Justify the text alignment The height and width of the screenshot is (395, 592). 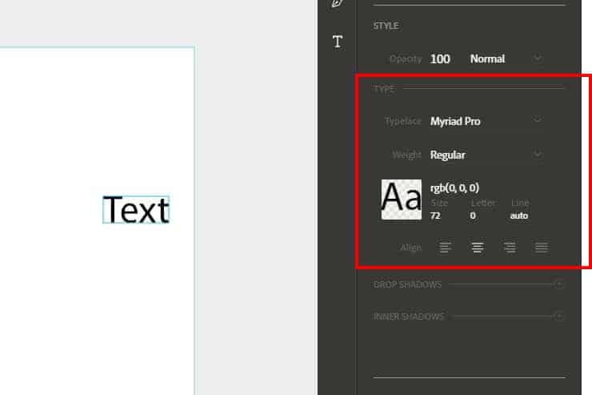coord(542,248)
